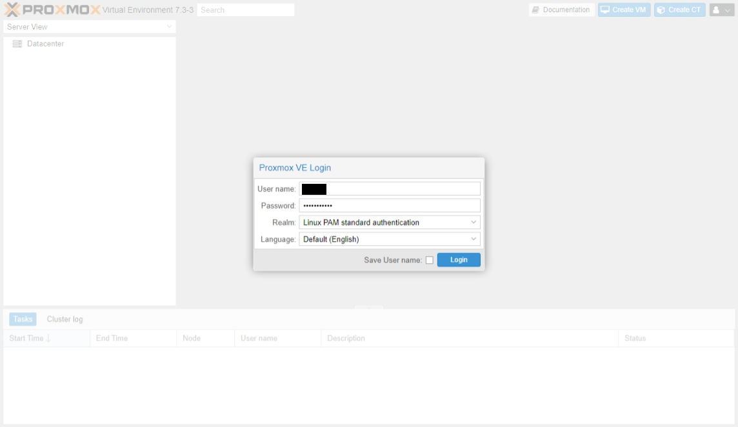Sort by the Node column

tap(205, 338)
